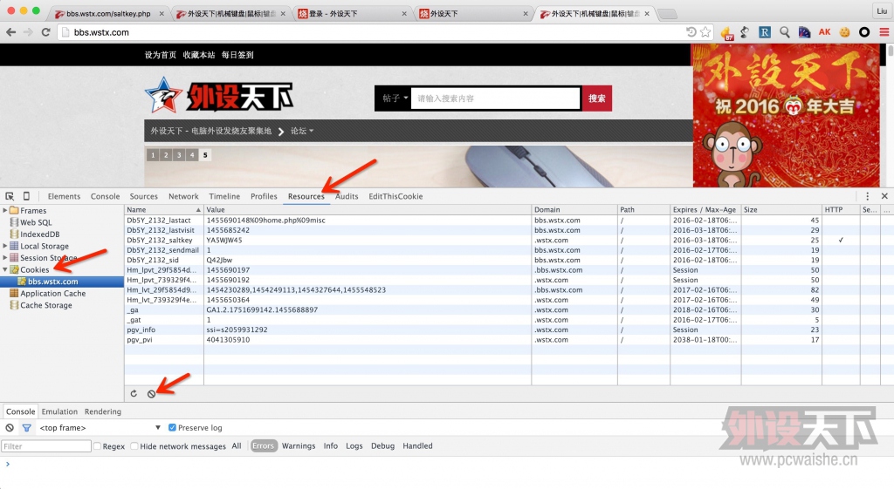Open the 帖子 search type dropdown
Image resolution: width=894 pixels, height=489 pixels.
pos(395,98)
